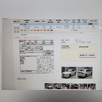The width and height of the screenshot is (102, 102).
Task: Click mileage value 102千km
Action: click(59, 27)
